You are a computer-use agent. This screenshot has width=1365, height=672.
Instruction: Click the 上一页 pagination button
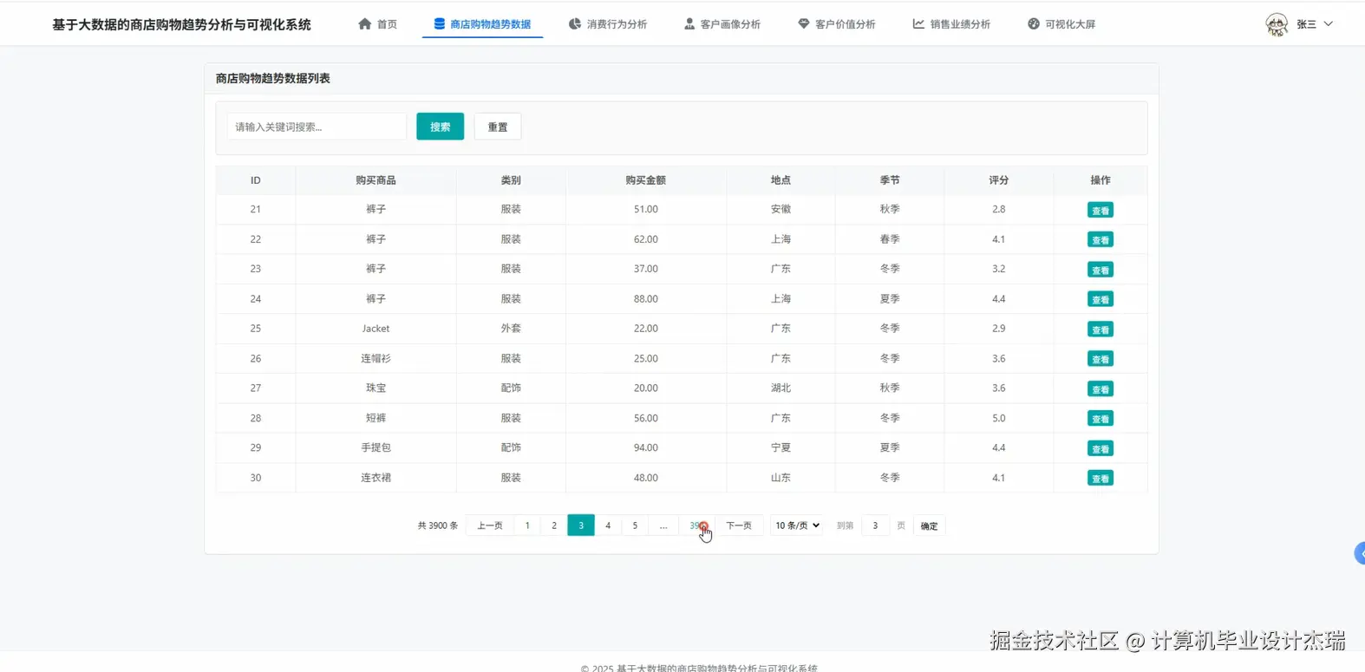click(490, 525)
